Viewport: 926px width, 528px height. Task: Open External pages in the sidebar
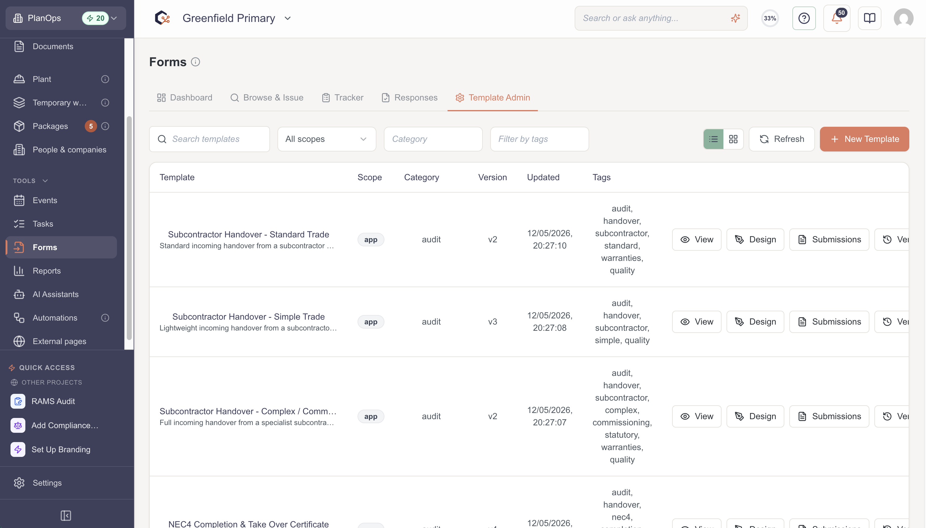click(62, 341)
